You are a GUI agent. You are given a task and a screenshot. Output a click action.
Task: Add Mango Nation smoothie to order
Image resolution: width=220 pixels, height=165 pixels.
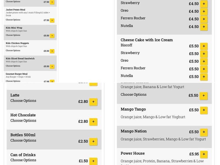tap(204, 132)
